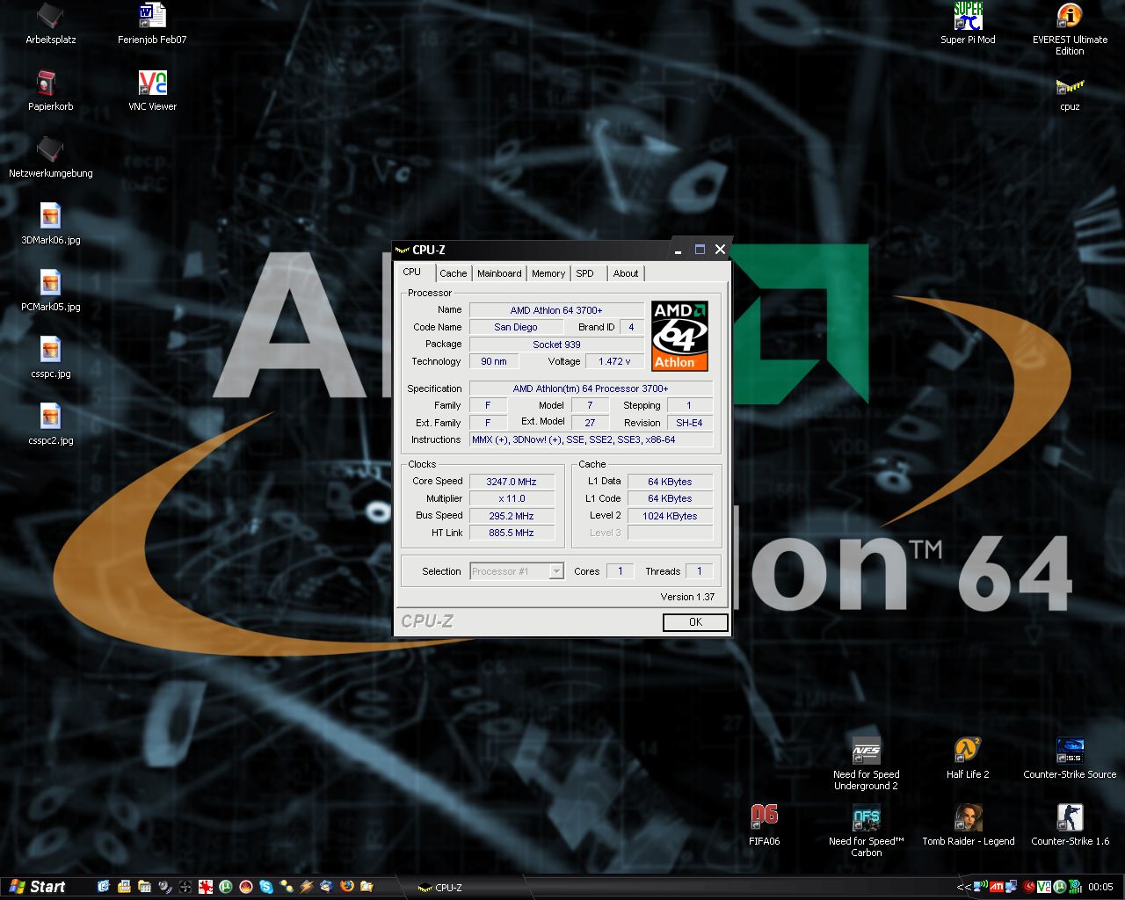Launch the Need for Speed Carbon shortcut
The width and height of the screenshot is (1125, 900).
(866, 830)
